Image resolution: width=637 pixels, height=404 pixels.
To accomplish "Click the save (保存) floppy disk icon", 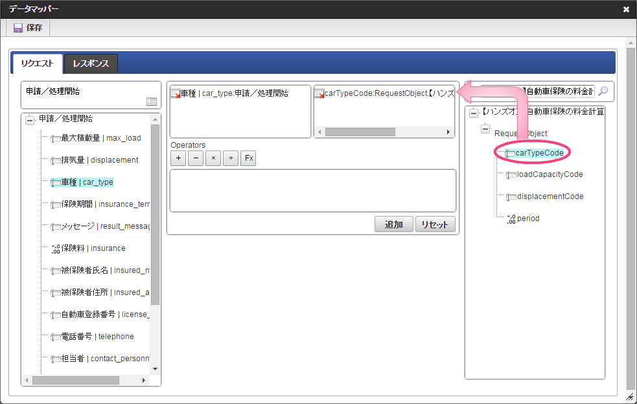I will pos(18,28).
